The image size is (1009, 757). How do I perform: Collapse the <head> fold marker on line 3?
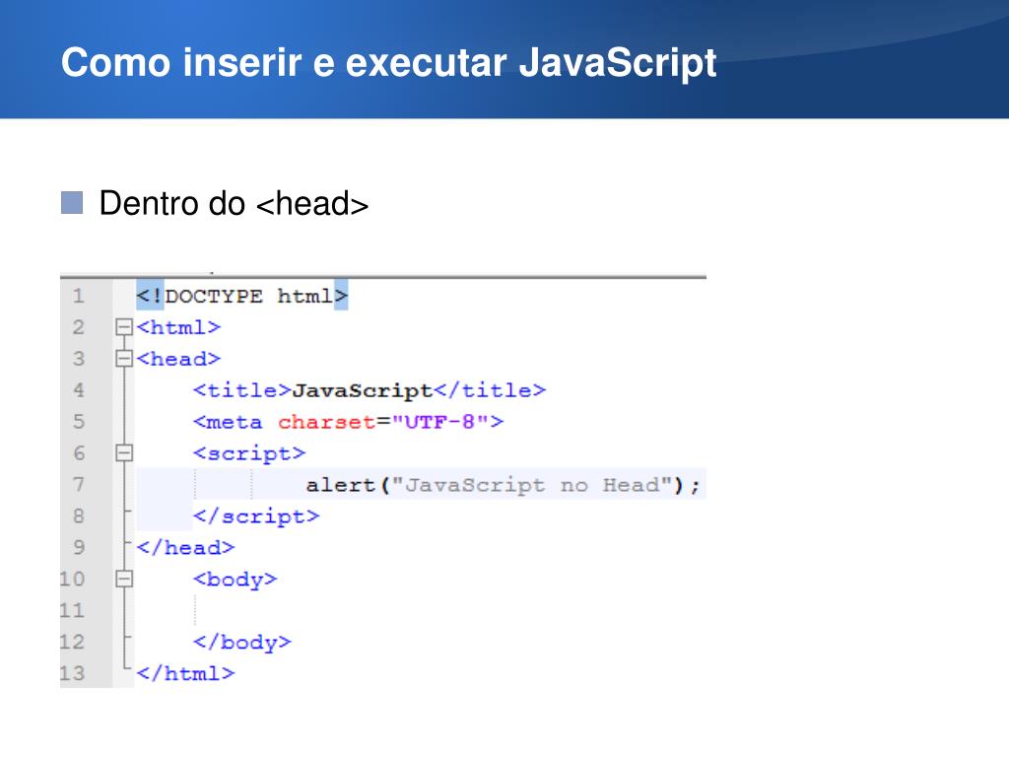pyautogui.click(x=124, y=359)
